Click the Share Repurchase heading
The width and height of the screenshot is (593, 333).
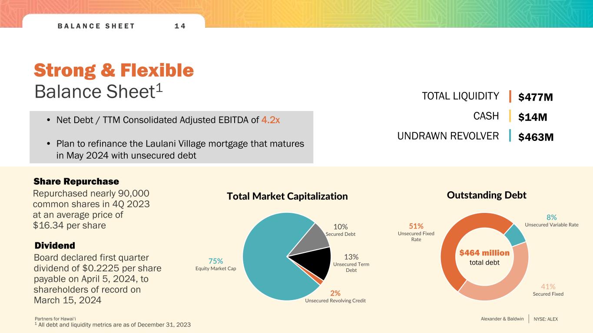pos(76,181)
